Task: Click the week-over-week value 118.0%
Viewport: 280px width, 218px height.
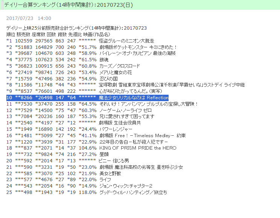Action: tap(87, 192)
